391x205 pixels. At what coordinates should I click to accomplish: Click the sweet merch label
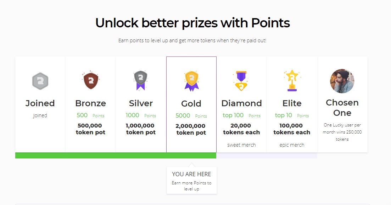pyautogui.click(x=241, y=145)
